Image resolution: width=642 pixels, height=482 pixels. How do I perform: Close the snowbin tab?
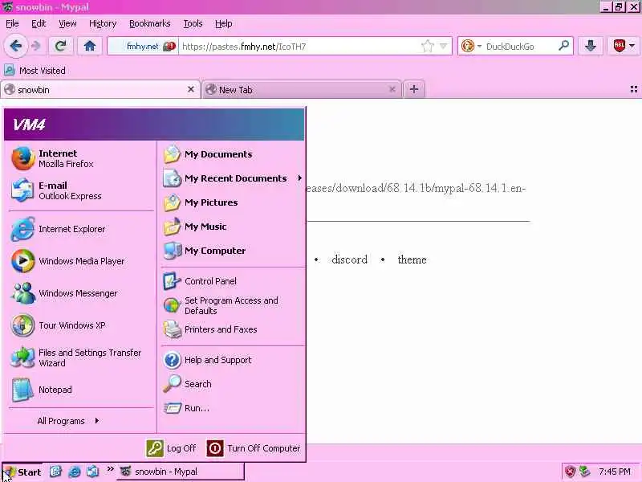tap(191, 89)
